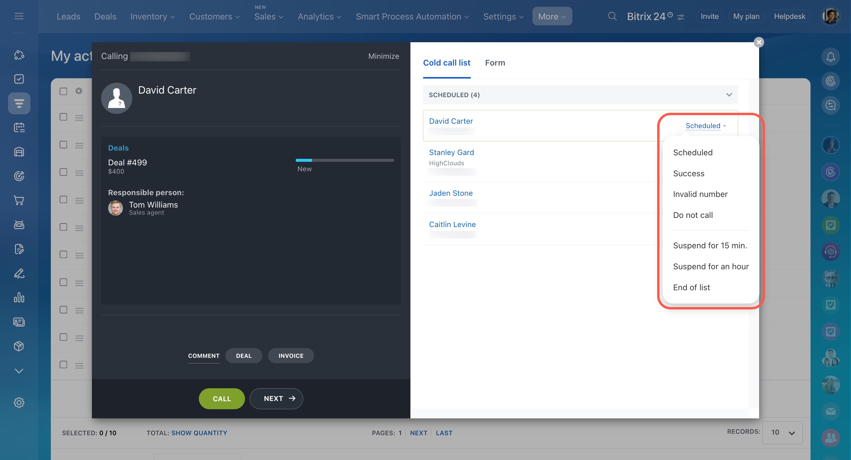Open the shopping cart sidebar icon
This screenshot has height=460, width=851.
pos(19,200)
